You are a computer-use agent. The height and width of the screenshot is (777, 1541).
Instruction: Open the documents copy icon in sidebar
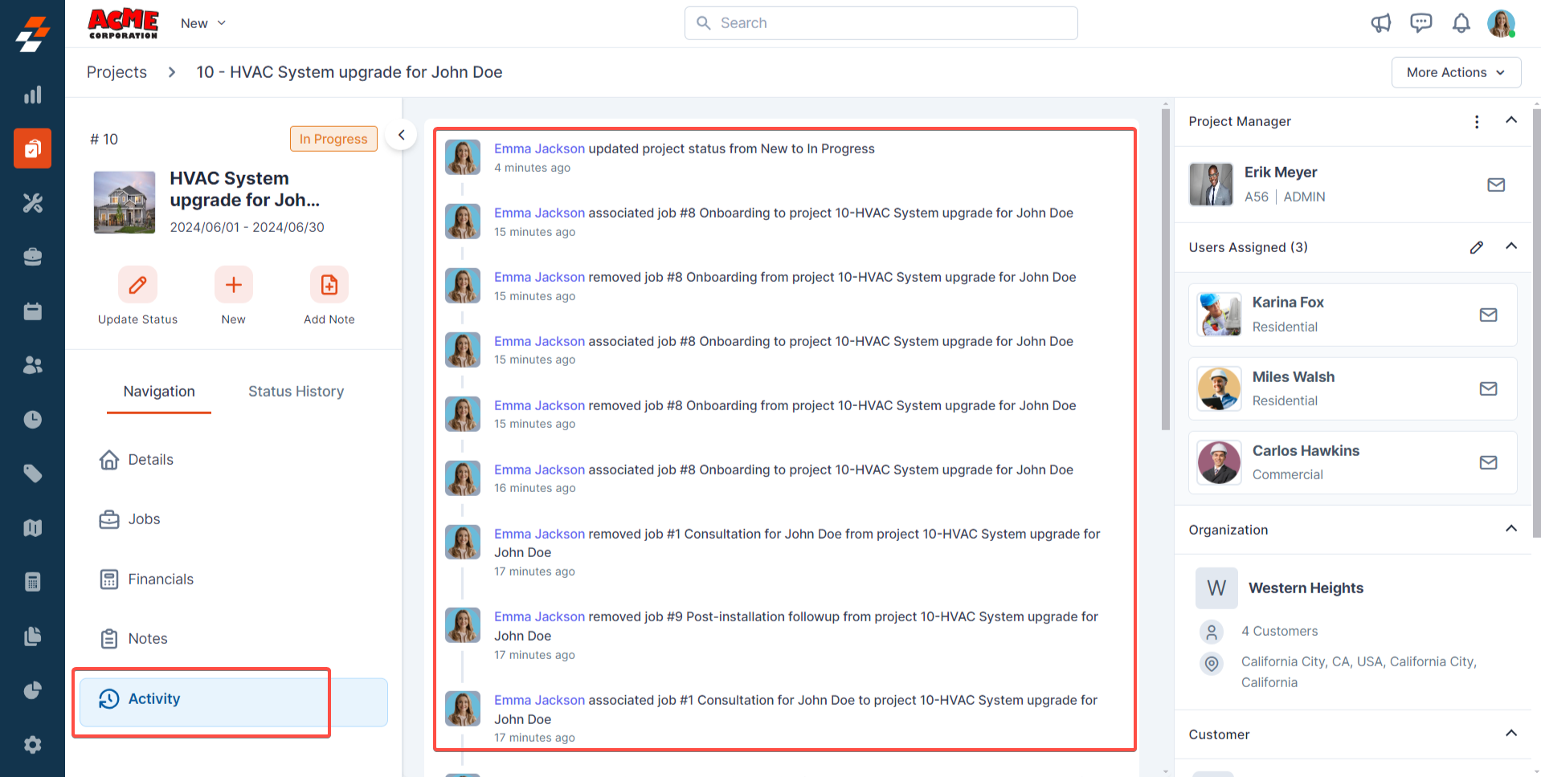tap(32, 637)
